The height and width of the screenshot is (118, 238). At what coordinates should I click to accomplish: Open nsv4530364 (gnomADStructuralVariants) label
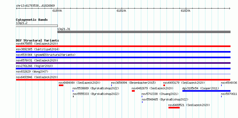(x=46, y=55)
